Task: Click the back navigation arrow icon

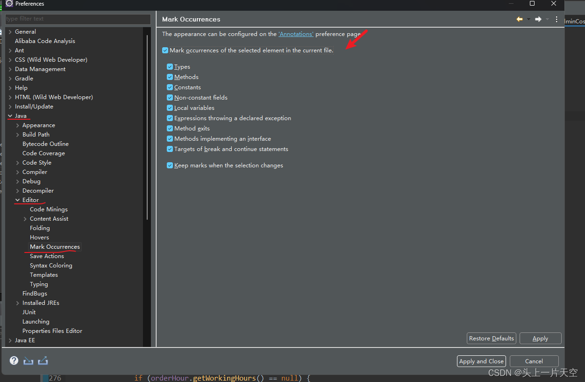Action: 519,19
